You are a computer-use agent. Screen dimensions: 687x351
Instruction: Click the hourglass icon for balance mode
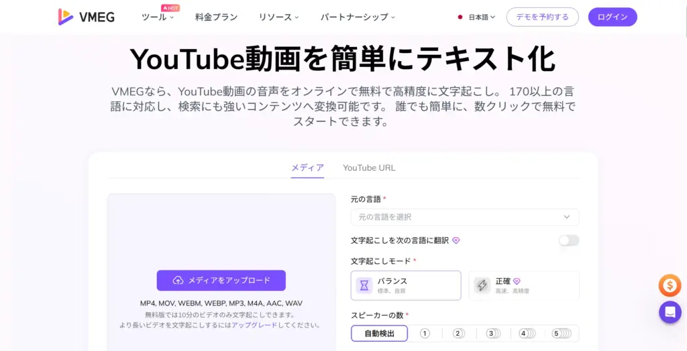364,285
